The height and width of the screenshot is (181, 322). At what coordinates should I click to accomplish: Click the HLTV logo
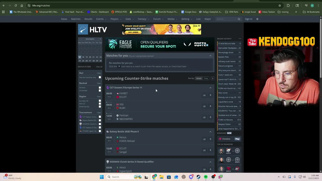[x=92, y=29]
